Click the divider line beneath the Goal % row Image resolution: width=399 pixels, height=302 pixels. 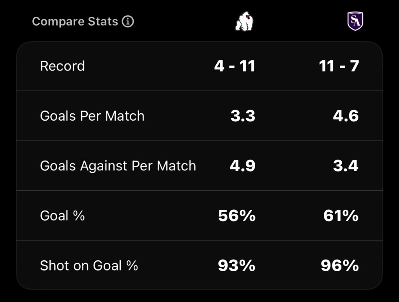(x=199, y=240)
